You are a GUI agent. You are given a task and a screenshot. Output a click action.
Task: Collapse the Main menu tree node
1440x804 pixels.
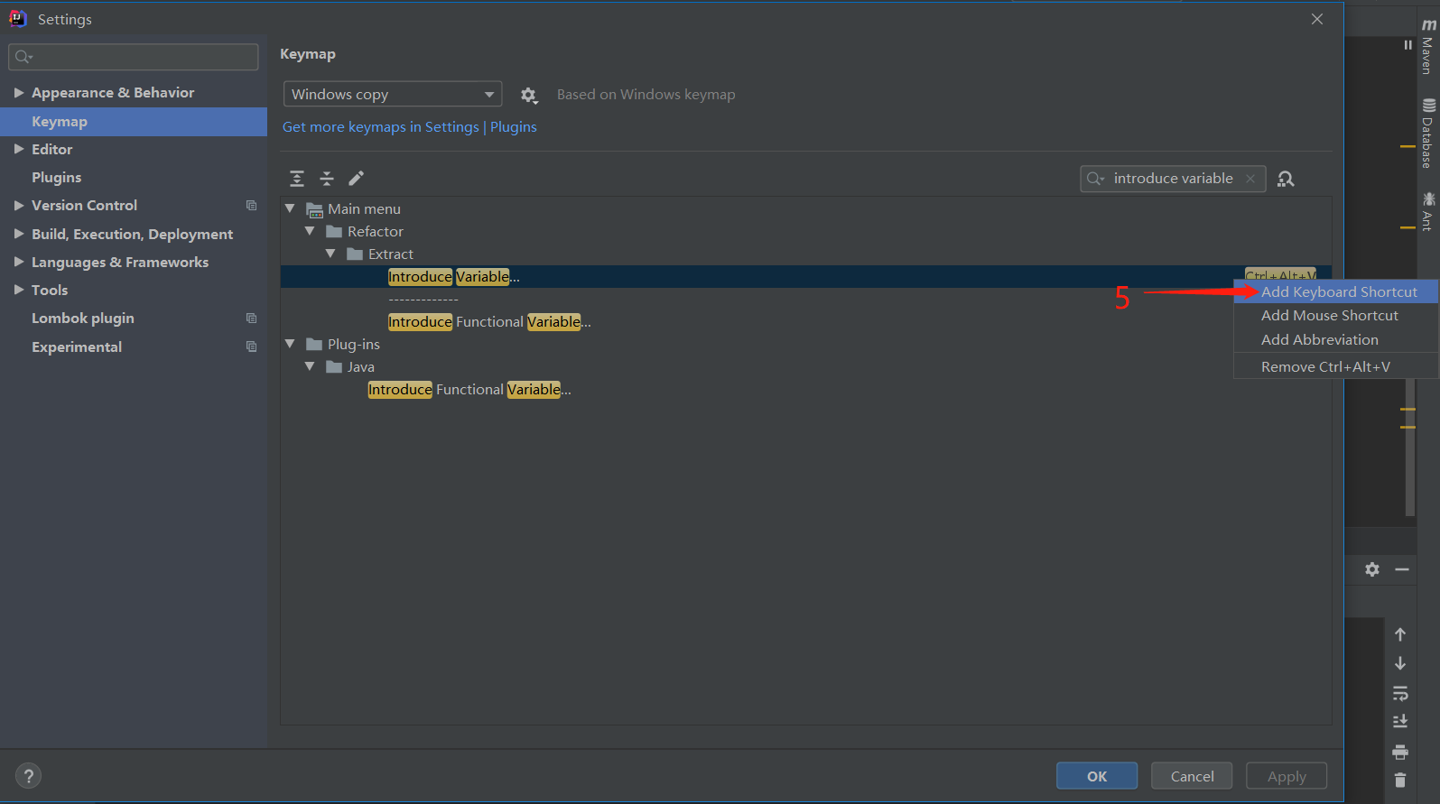(x=290, y=208)
